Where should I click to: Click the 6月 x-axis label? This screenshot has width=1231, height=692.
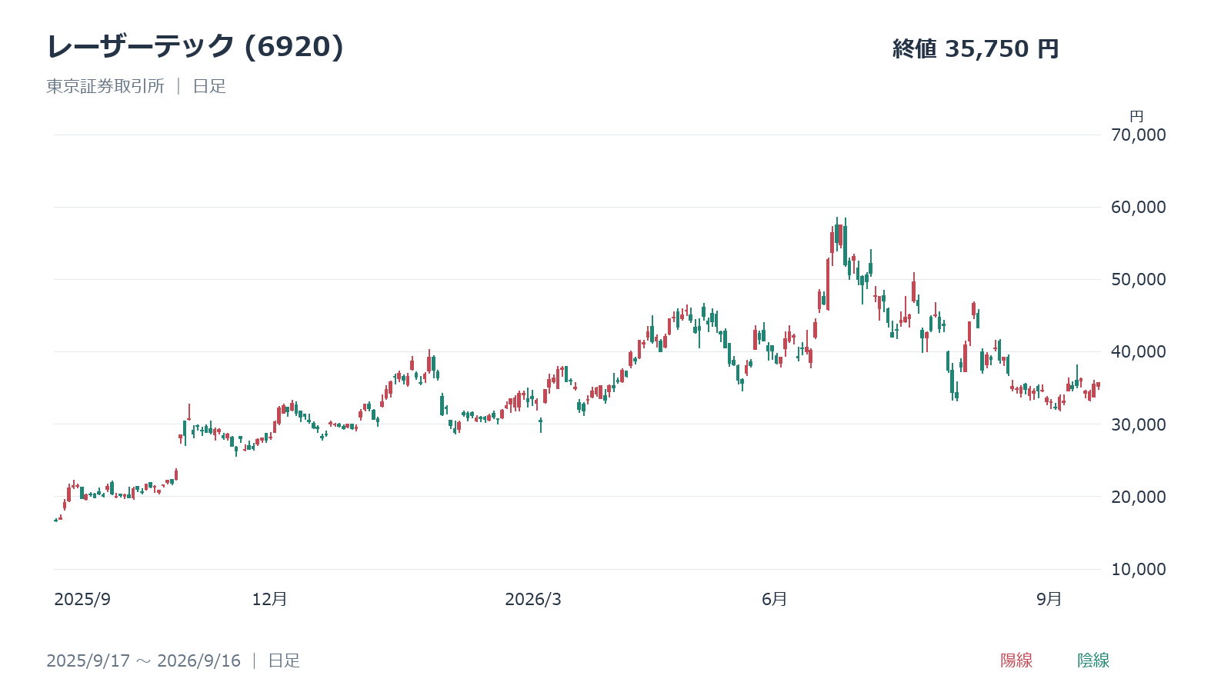pyautogui.click(x=775, y=599)
